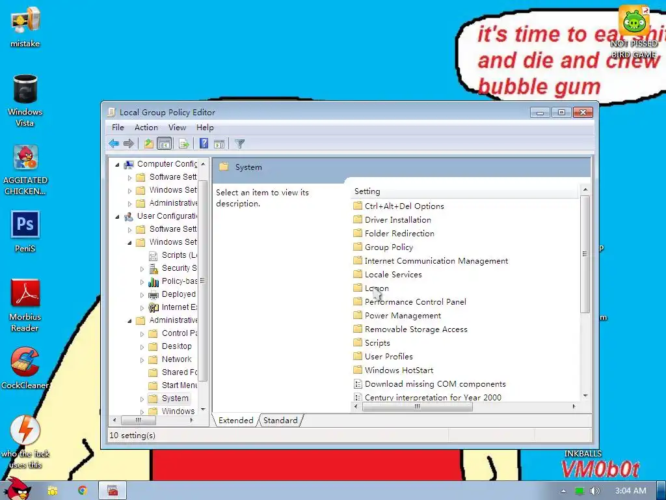Open the View menu
The height and width of the screenshot is (500, 666).
tap(177, 128)
